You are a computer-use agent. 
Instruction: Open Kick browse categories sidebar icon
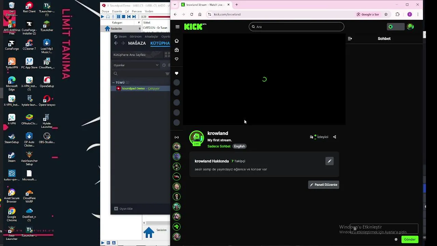coord(177,50)
